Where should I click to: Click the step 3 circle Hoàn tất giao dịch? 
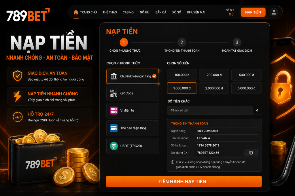237,42
